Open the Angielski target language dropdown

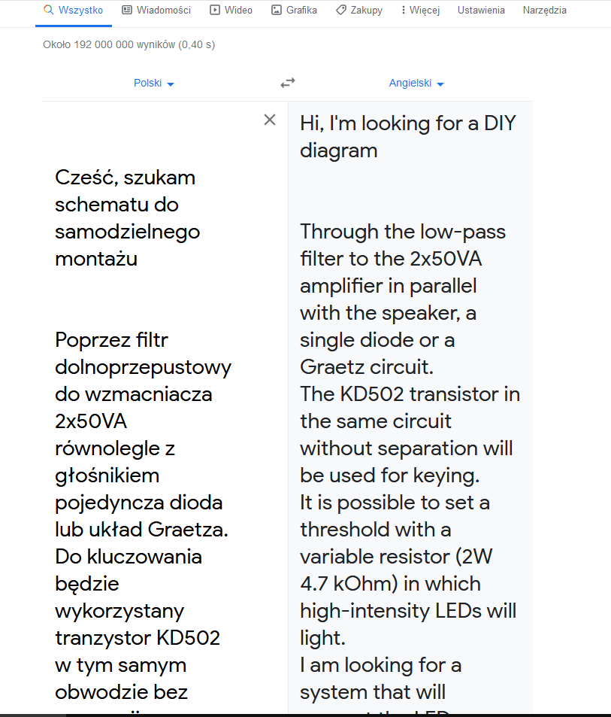(x=416, y=84)
